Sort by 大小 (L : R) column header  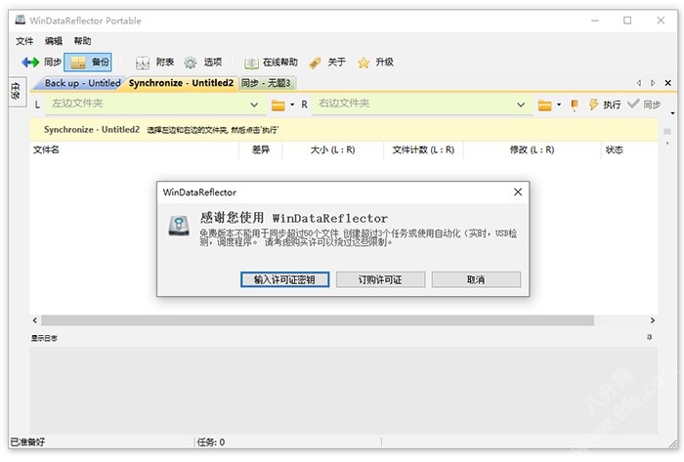click(x=333, y=150)
